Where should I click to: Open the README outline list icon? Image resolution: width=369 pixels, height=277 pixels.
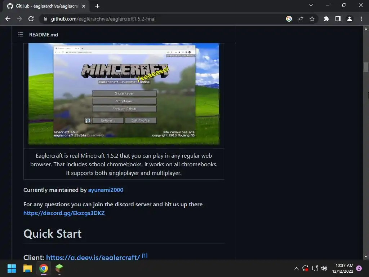click(21, 35)
